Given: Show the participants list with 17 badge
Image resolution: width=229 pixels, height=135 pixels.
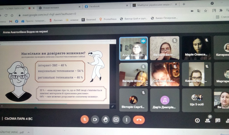Looking at the screenshot, I should click(x=208, y=120).
